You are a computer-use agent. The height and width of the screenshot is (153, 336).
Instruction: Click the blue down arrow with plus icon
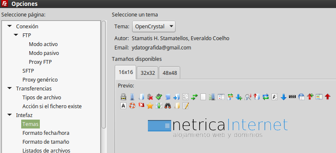(239, 97)
